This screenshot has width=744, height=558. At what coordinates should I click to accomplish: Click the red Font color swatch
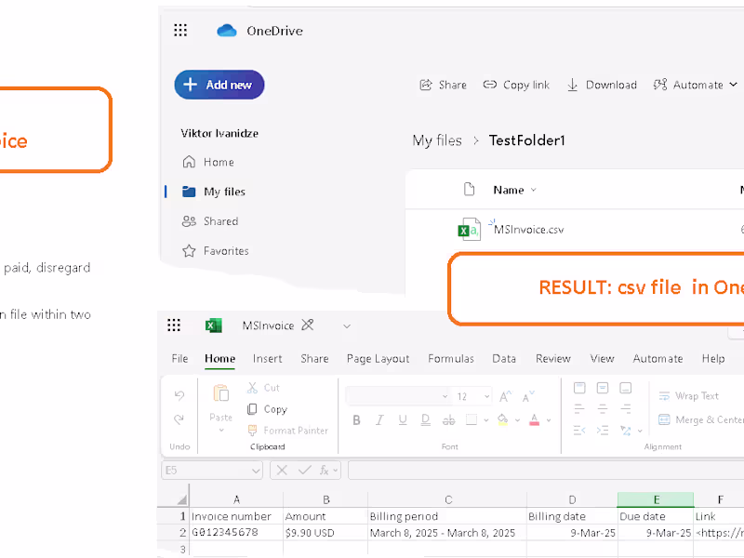534,419
